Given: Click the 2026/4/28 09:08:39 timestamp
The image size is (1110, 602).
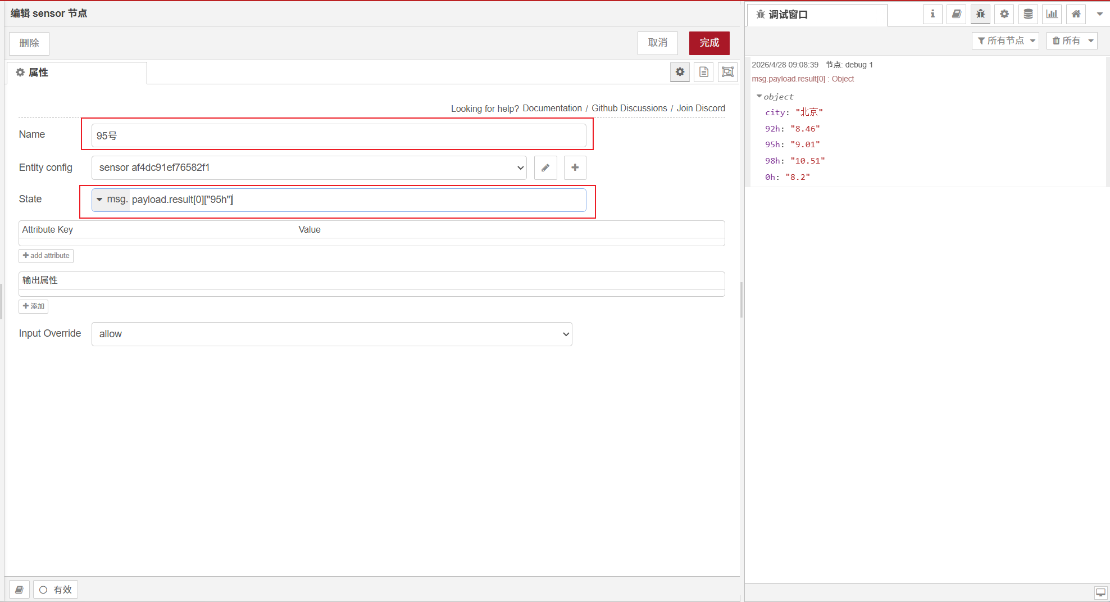Looking at the screenshot, I should coord(785,65).
